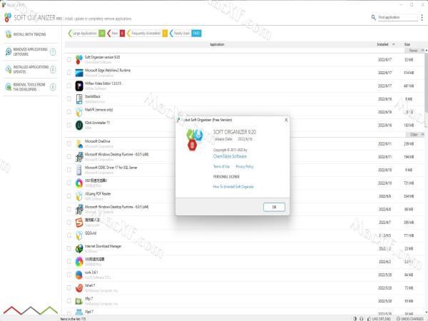This screenshot has height=321, width=428.
Task: Open the Privacy Policy link
Action: tap(245, 166)
